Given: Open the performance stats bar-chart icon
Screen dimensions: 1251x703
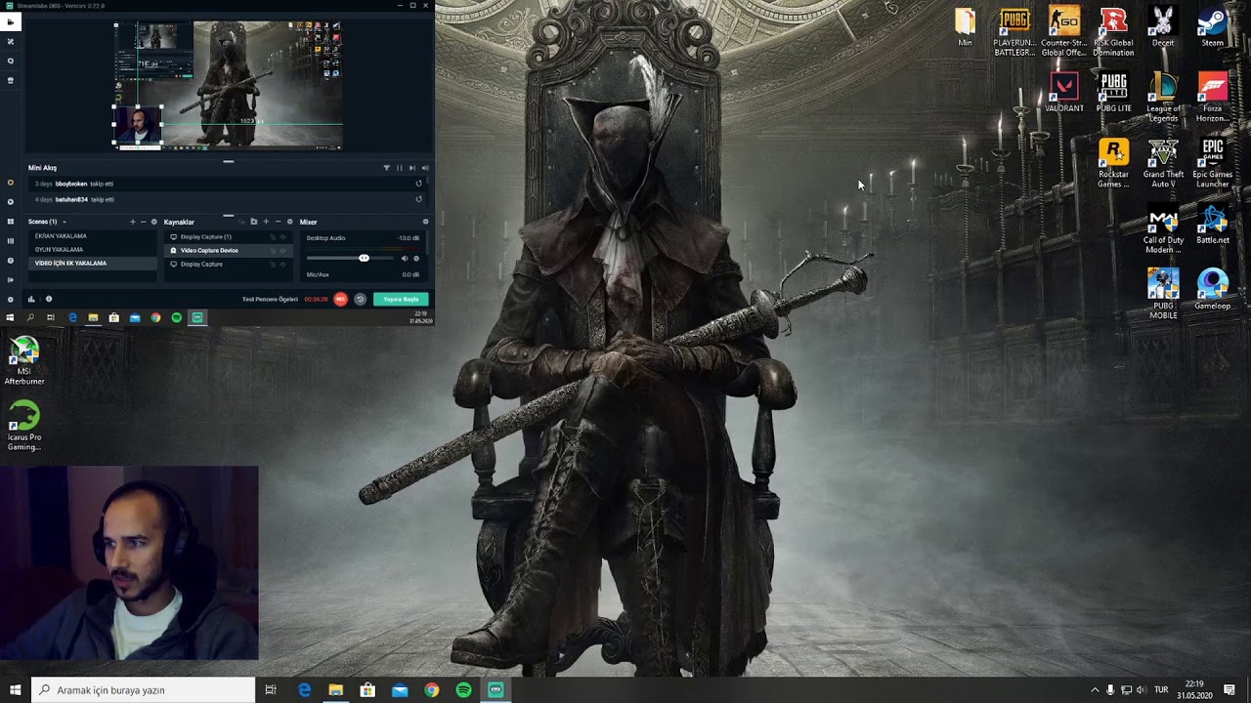Looking at the screenshot, I should coord(31,300).
